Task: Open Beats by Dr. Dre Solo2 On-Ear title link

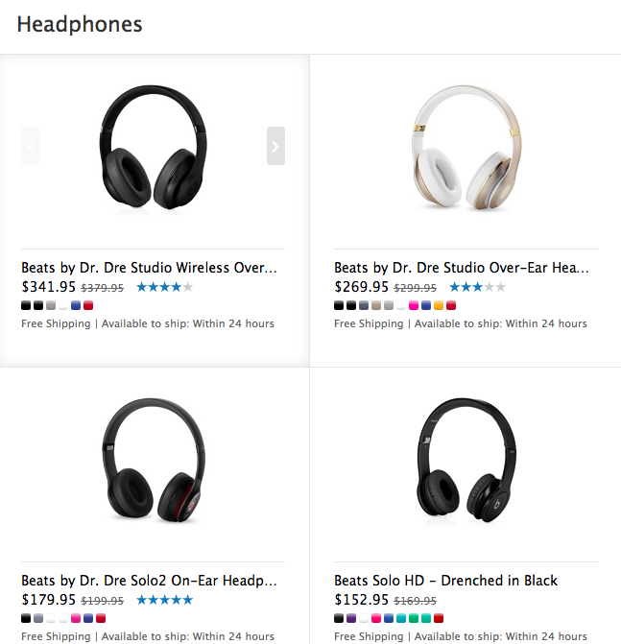Action: click(x=149, y=581)
